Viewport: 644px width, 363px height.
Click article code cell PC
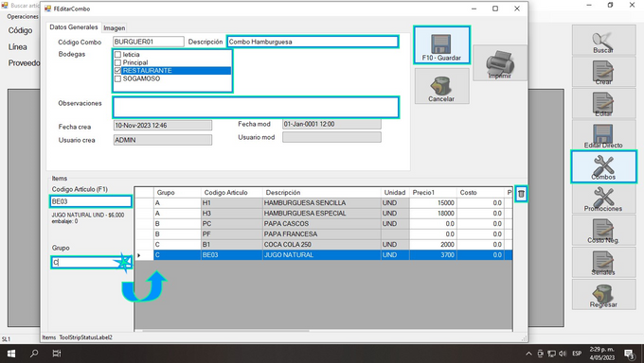[x=232, y=223]
